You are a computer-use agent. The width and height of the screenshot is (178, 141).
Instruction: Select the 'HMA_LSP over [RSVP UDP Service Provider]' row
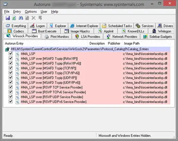(x=95, y=97)
